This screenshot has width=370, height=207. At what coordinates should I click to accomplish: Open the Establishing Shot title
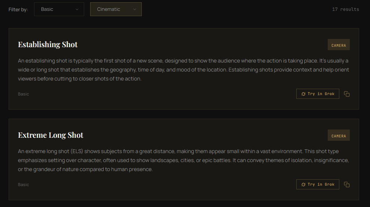pyautogui.click(x=48, y=45)
